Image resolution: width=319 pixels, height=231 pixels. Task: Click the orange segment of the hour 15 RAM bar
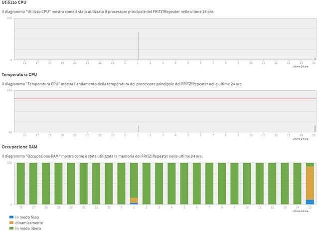[310, 183]
